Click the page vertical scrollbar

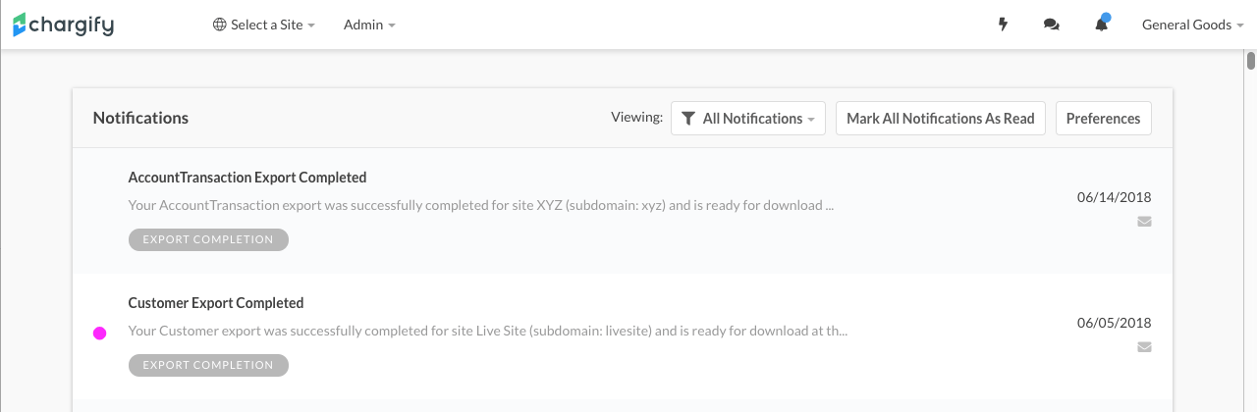pyautogui.click(x=1251, y=62)
